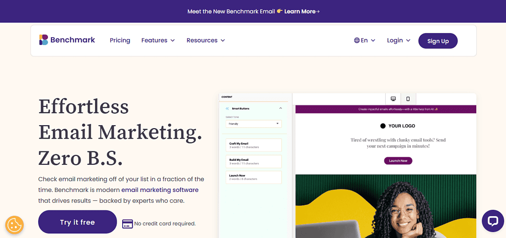Expand the Features menu
506x238 pixels.
(x=158, y=41)
